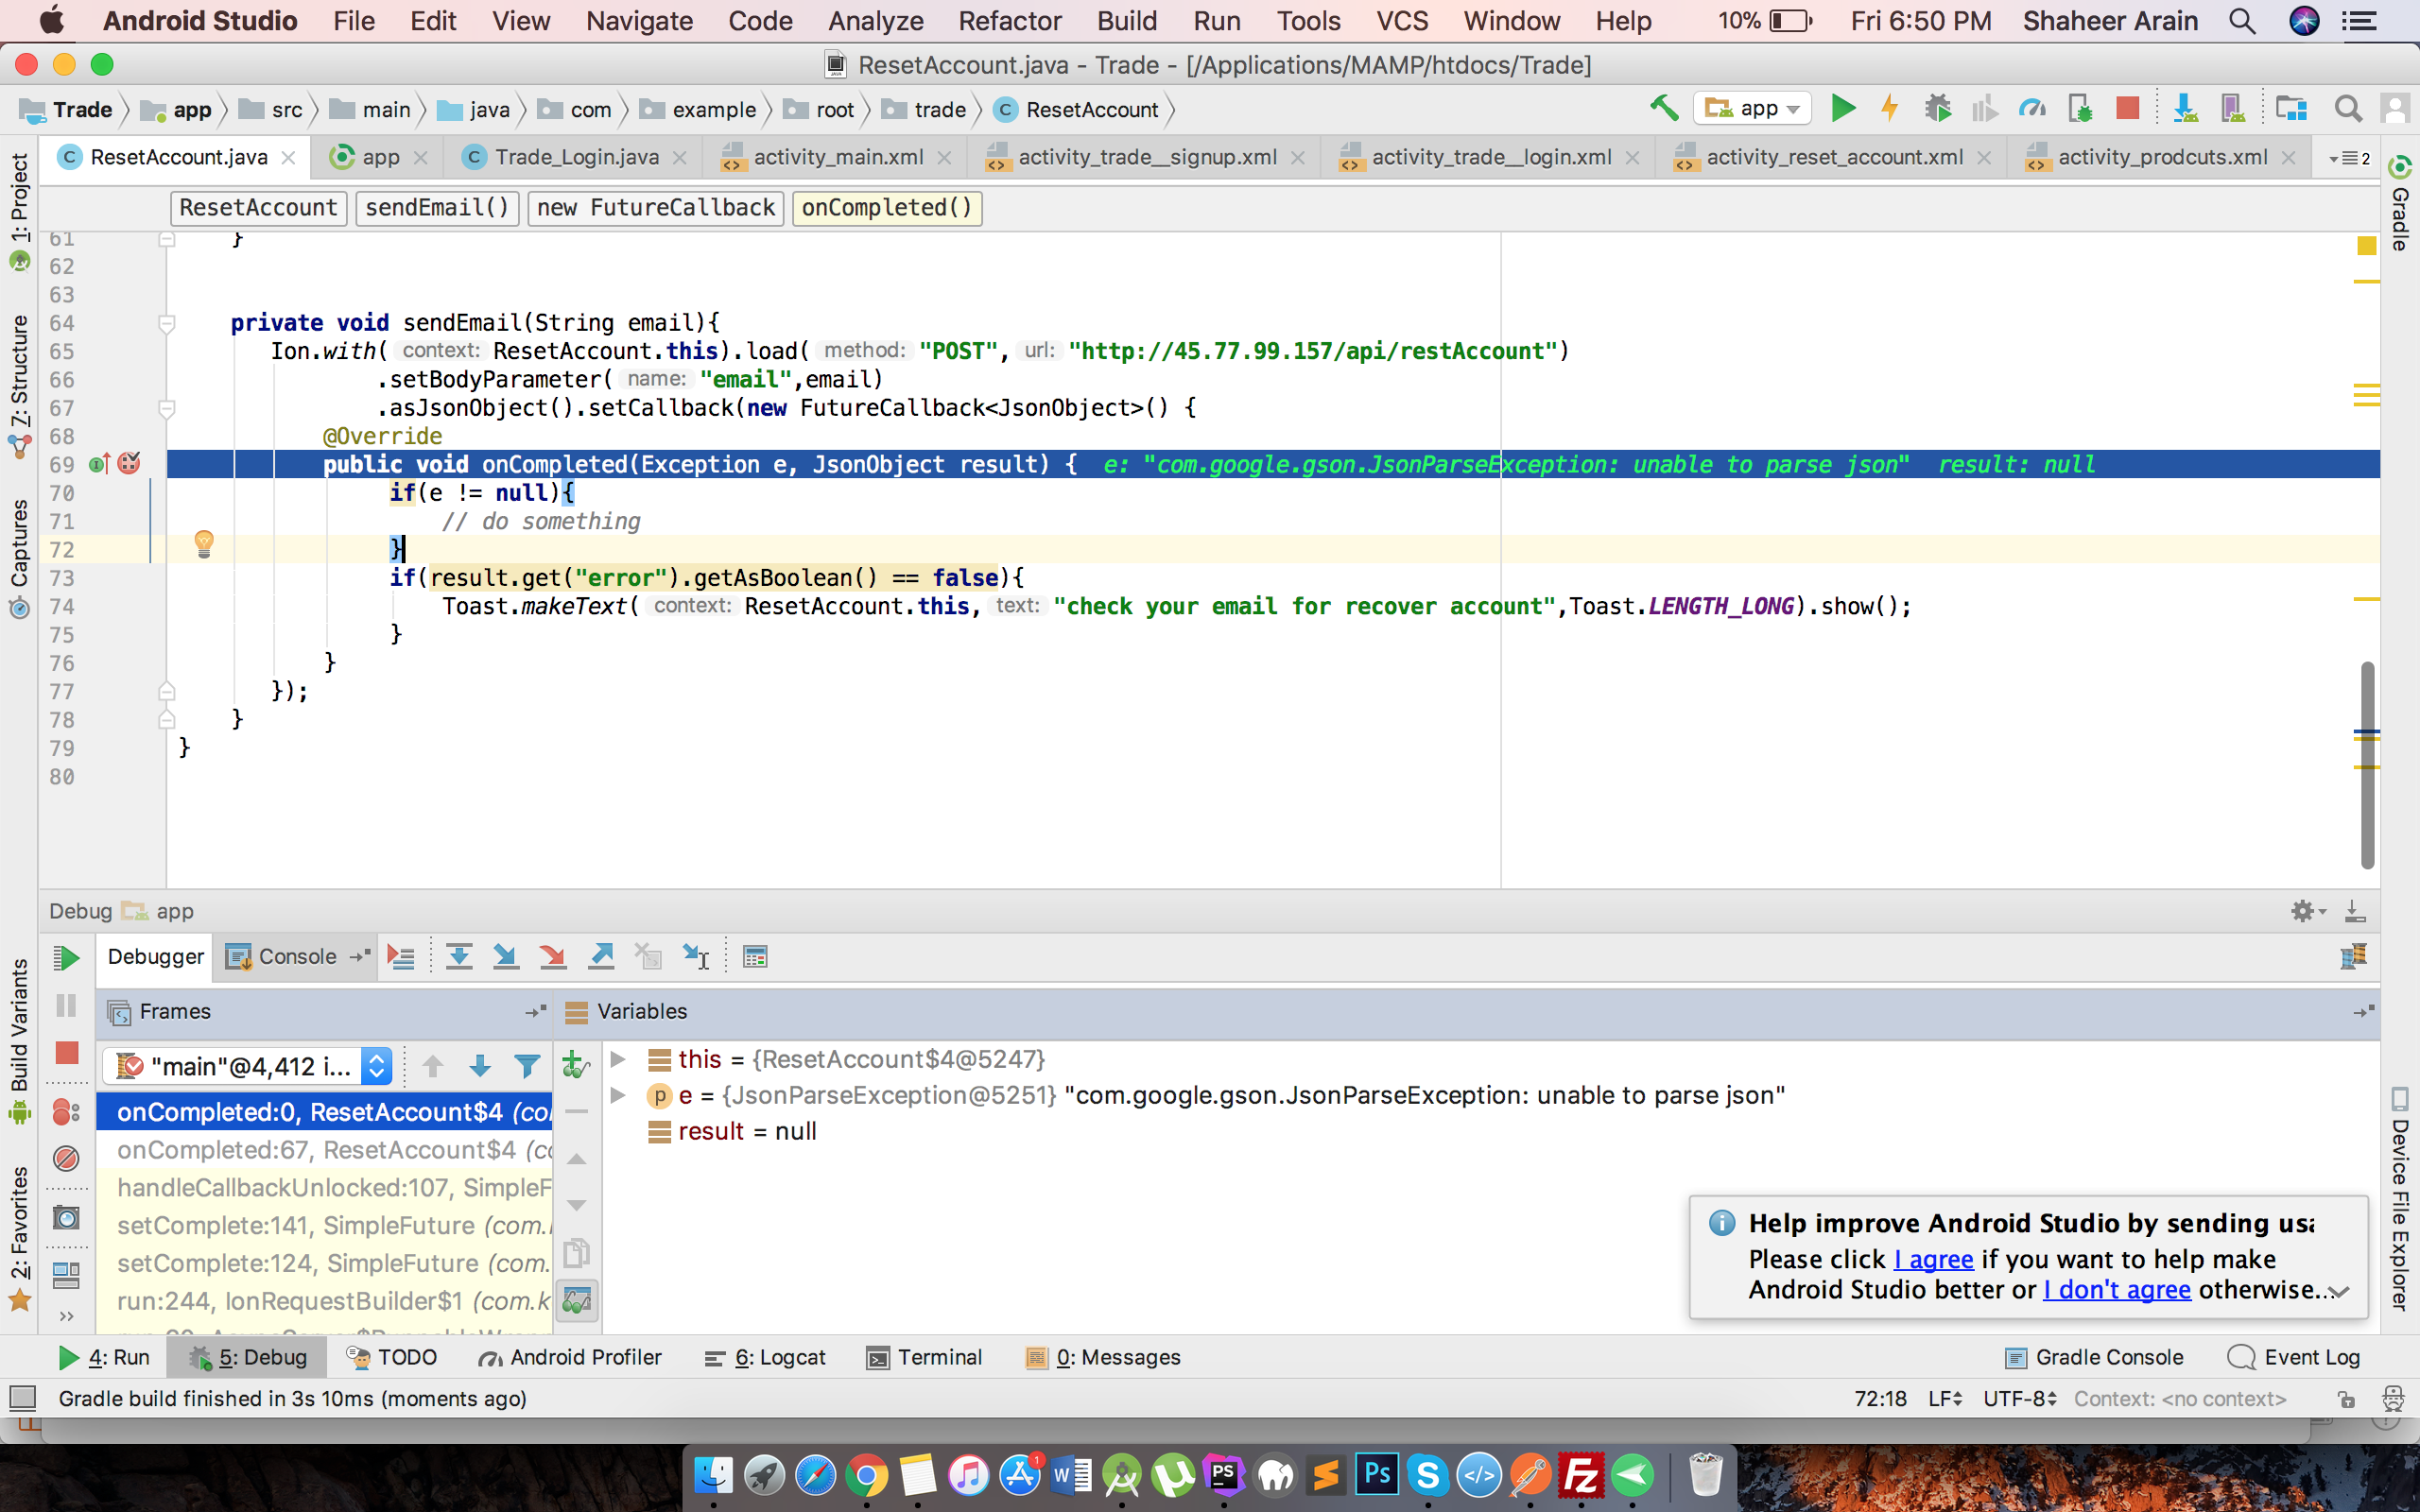Toggle the fold end marker on line 77

pyautogui.click(x=167, y=691)
